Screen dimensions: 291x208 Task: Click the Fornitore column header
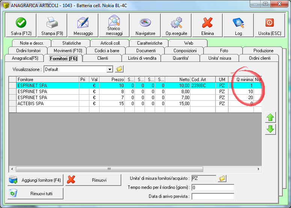pos(48,80)
